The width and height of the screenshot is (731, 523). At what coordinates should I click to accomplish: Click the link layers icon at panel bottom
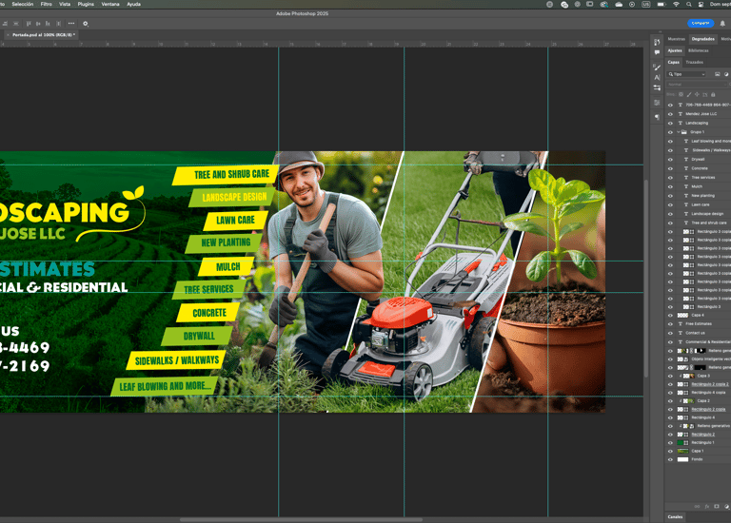coord(697,506)
